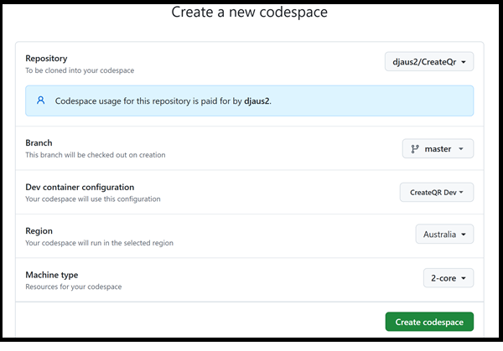Open the djaus2/CreateQr repository dropdown
The image size is (503, 351).
click(428, 61)
